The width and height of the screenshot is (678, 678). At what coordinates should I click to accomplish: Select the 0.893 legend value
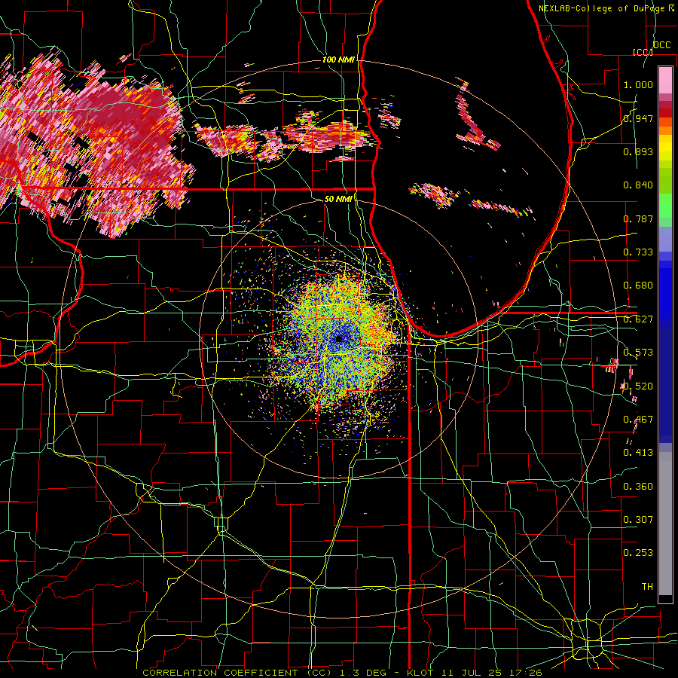[638, 151]
